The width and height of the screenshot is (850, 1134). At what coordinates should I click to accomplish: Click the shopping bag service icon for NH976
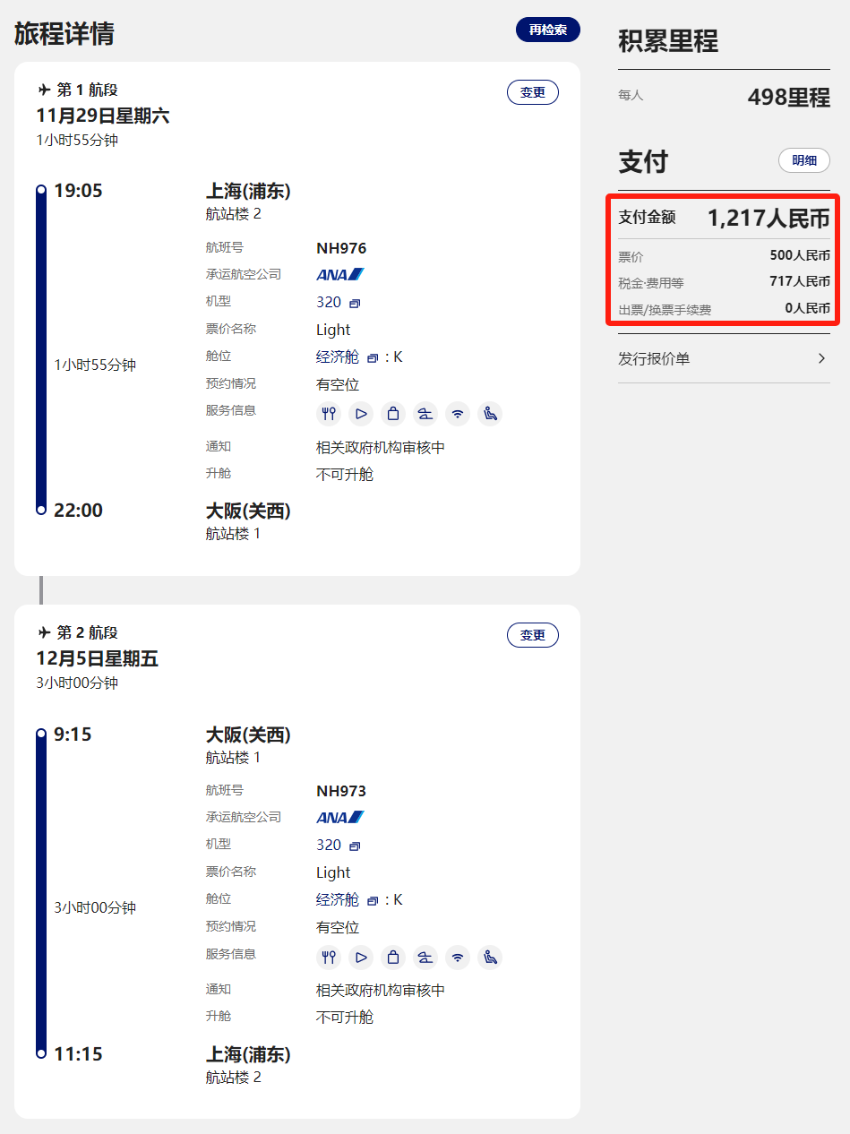pyautogui.click(x=392, y=413)
